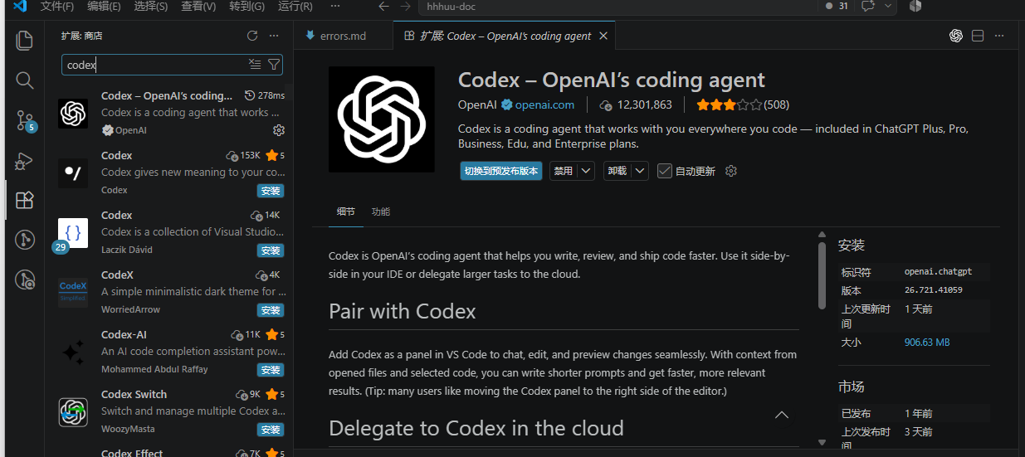Toggle the 自动更新 checkbox
Viewport: 1025px width, 457px height.
point(664,171)
